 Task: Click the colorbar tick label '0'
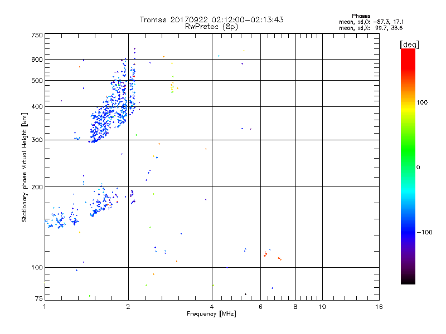click(418, 168)
